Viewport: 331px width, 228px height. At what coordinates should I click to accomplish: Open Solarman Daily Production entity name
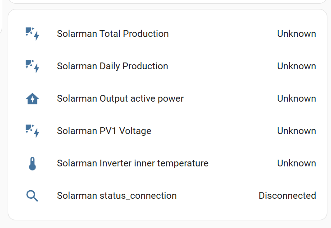pyautogui.click(x=112, y=66)
